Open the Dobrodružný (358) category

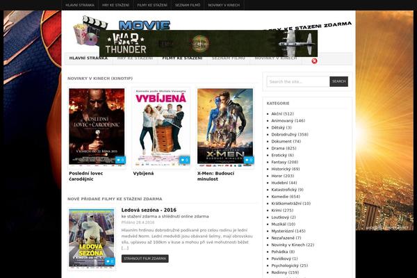[290, 135]
